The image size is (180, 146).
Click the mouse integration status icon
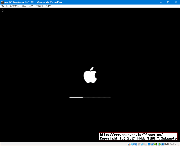(x=159, y=144)
